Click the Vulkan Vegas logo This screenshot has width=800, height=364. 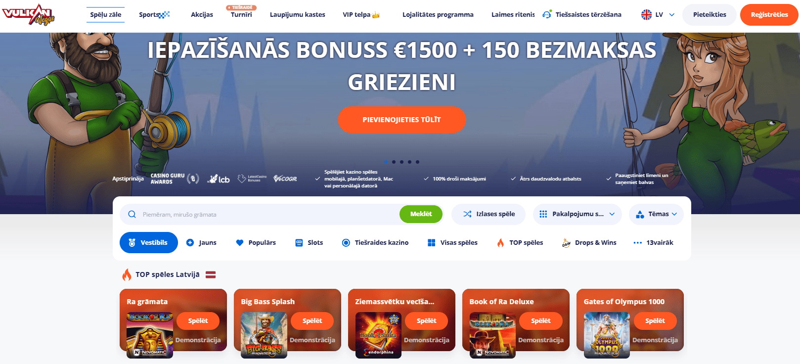click(28, 14)
